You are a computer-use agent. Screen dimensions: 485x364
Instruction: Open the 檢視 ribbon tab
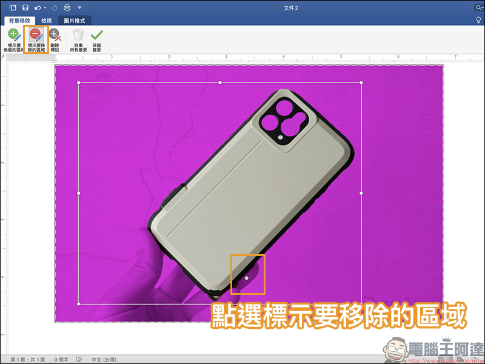[47, 21]
